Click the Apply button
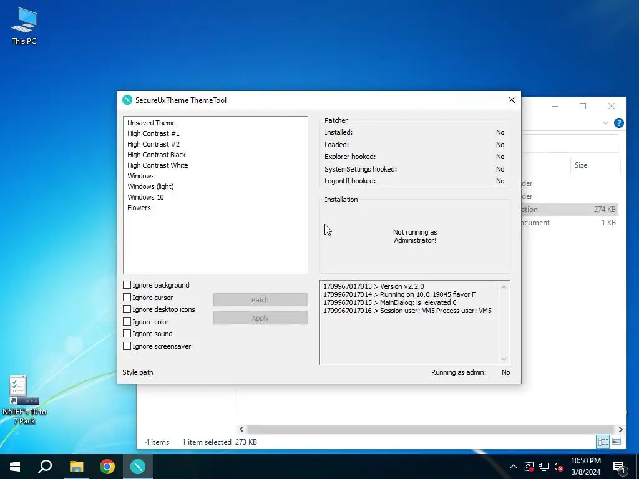Screen dimensions: 639x479 [x=260, y=318]
